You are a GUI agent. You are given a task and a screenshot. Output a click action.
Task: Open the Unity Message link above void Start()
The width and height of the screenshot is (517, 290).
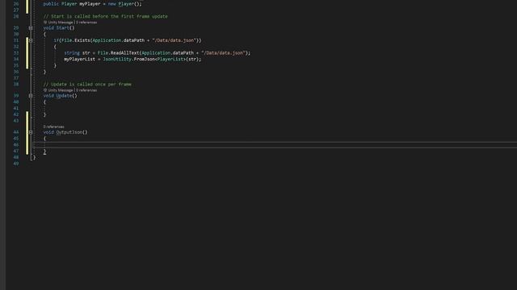[61, 23]
